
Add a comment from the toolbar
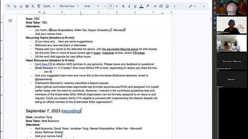click(161, 6)
